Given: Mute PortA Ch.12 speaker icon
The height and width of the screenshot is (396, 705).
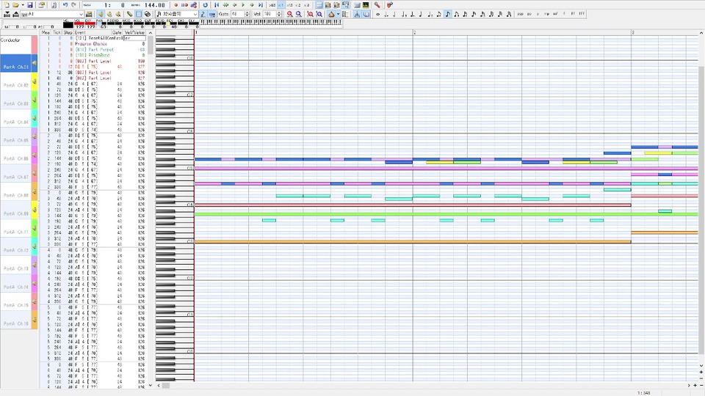Looking at the screenshot, I should pos(35,246).
